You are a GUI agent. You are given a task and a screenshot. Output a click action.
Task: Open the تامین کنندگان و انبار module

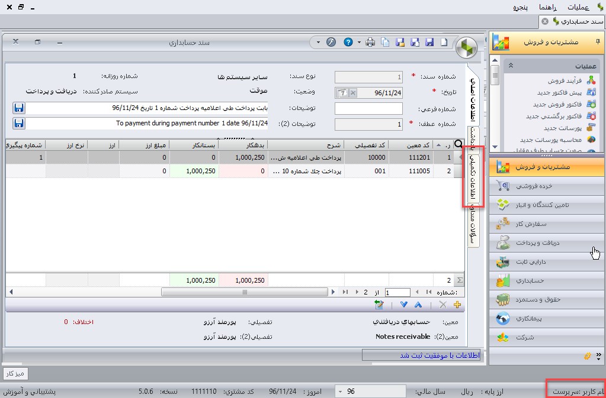tap(547, 205)
